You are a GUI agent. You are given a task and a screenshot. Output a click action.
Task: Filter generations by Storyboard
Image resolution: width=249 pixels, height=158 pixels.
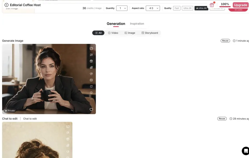click(x=150, y=33)
